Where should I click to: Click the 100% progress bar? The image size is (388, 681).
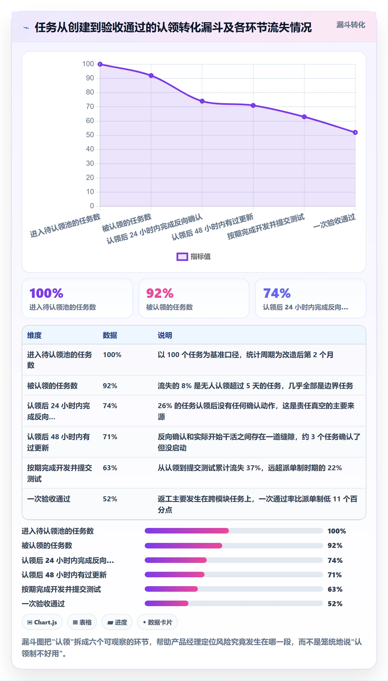point(234,531)
